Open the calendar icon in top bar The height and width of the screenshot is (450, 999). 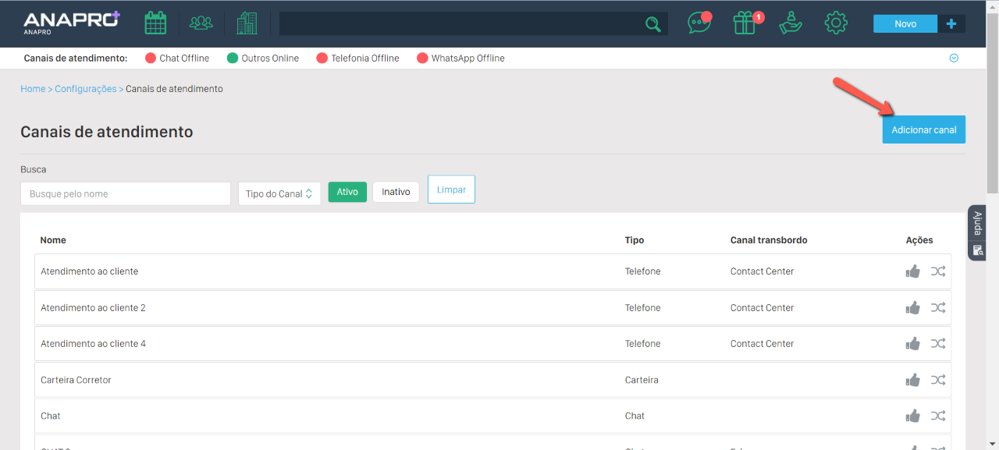(155, 23)
